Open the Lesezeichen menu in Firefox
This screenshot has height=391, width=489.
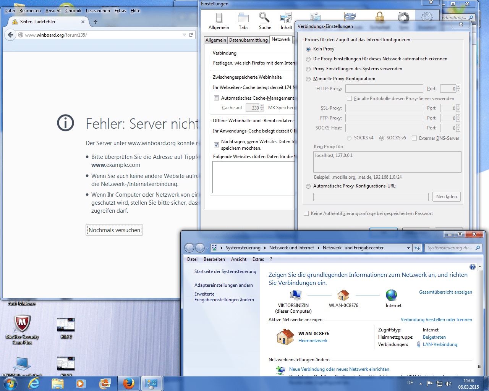(x=98, y=11)
